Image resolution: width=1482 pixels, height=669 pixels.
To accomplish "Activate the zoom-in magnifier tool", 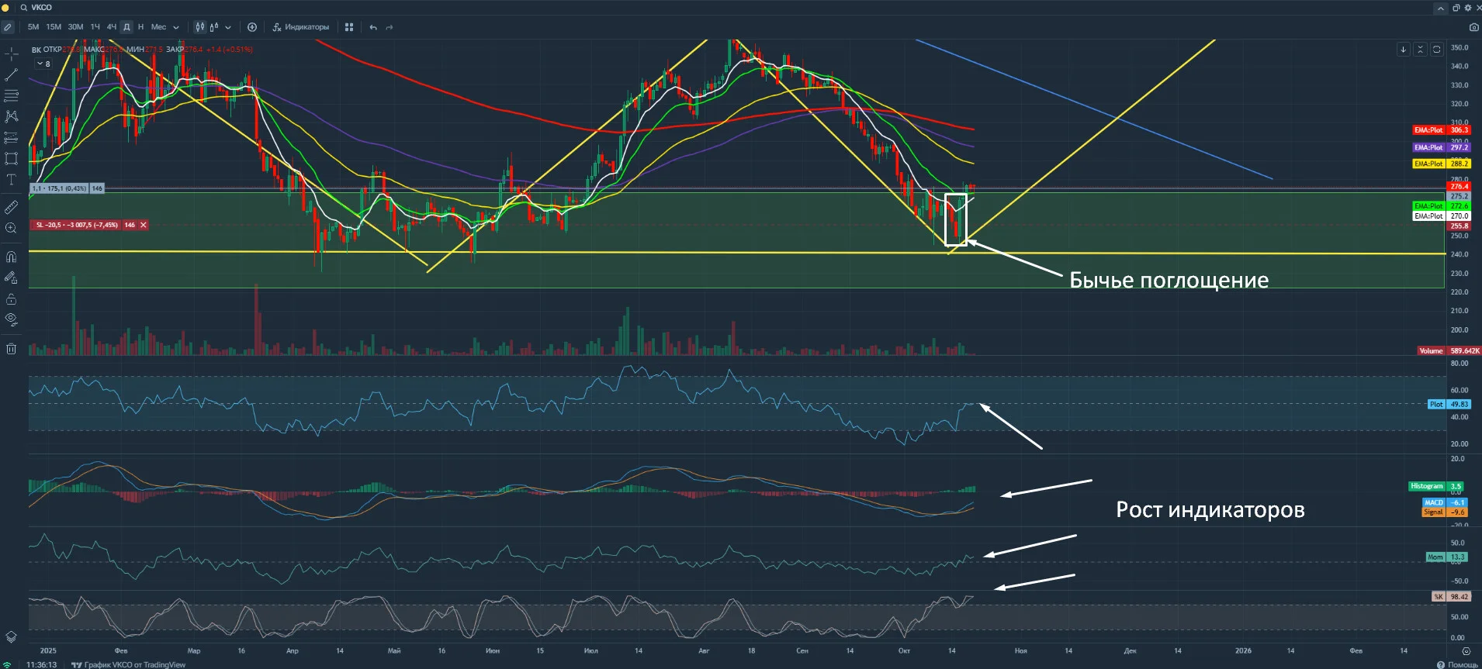I will click(11, 228).
